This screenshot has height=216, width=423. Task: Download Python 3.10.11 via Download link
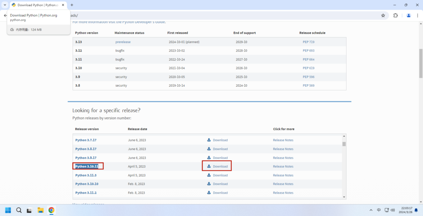pos(220,166)
